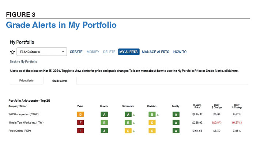Follow the 'click here' alerts help link

coord(231,71)
